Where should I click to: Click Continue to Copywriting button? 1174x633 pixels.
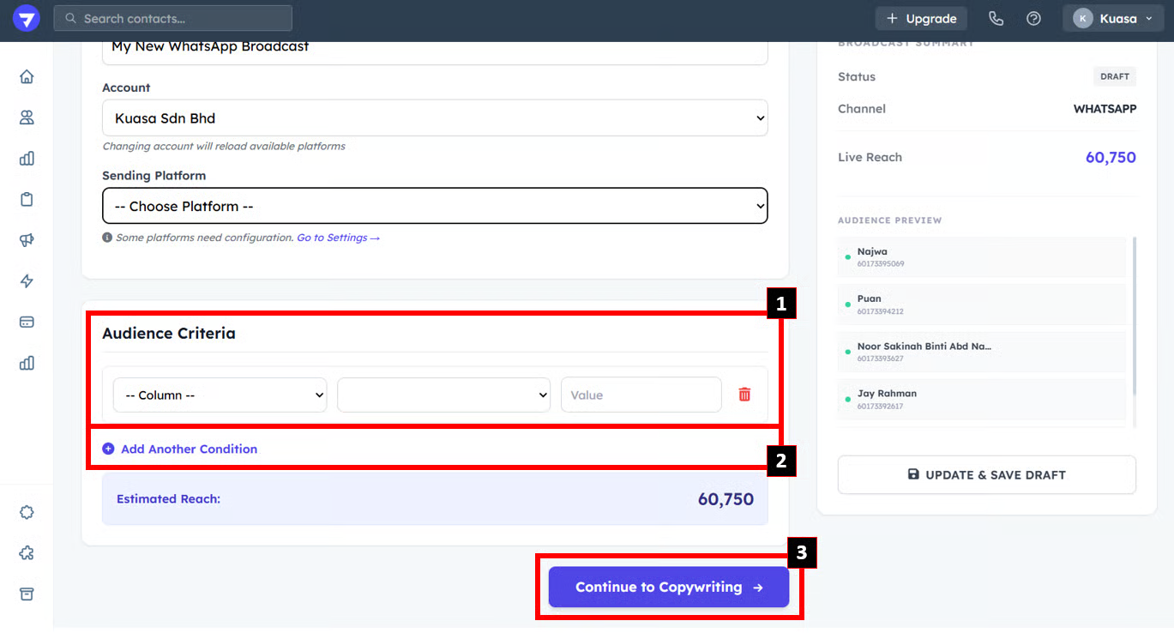tap(668, 587)
